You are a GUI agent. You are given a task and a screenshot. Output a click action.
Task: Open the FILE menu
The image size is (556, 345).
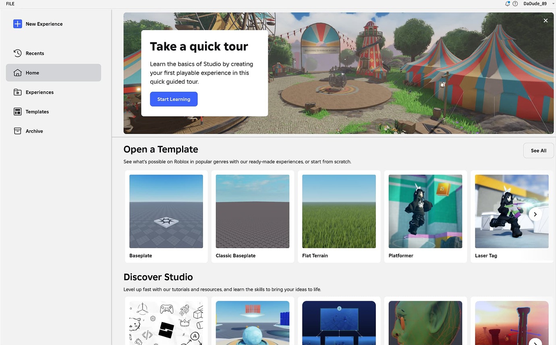[x=10, y=4]
